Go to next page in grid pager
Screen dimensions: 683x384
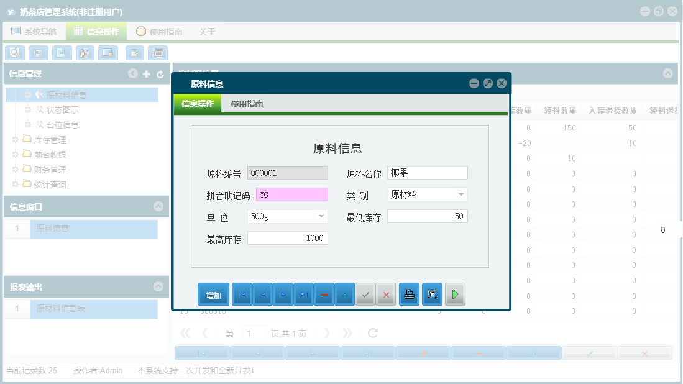(x=327, y=333)
